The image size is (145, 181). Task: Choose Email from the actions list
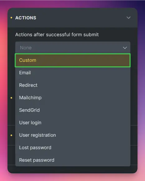click(x=73, y=73)
